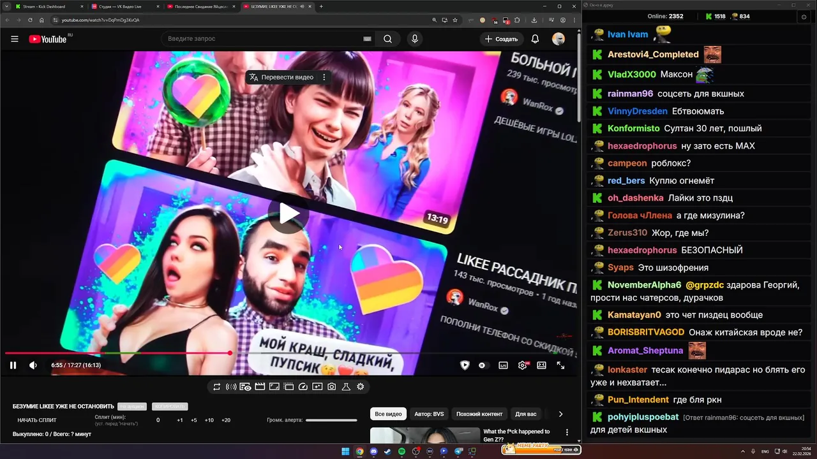Click username VladX3000 in chat
This screenshot has width=817, height=459.
tap(631, 74)
